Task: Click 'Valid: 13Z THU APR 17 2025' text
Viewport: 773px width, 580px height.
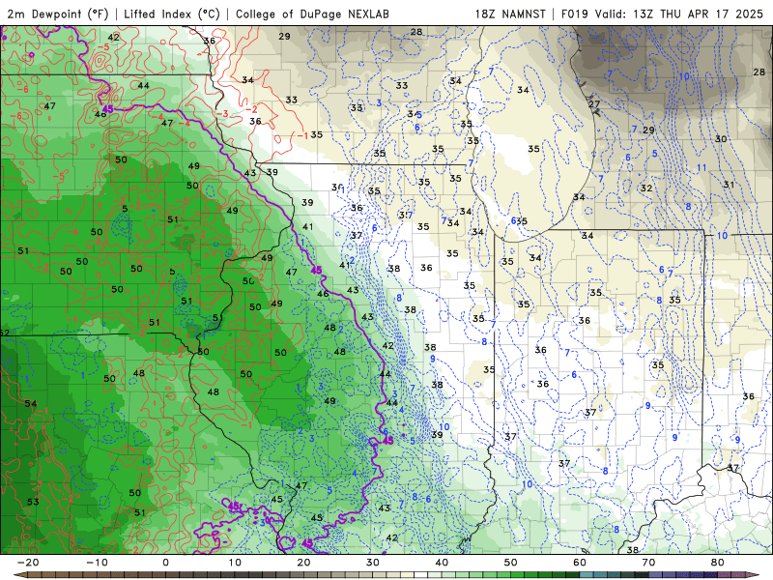Action: (x=679, y=14)
